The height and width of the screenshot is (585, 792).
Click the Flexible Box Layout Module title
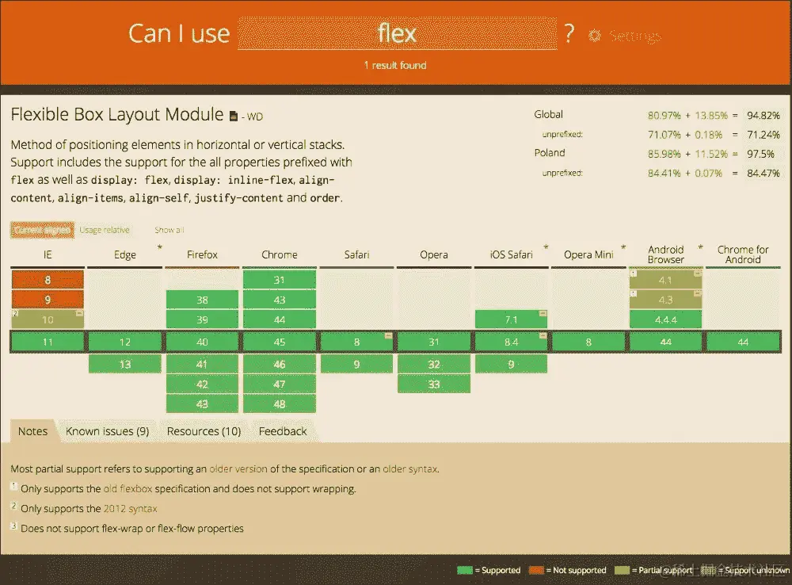coord(116,114)
